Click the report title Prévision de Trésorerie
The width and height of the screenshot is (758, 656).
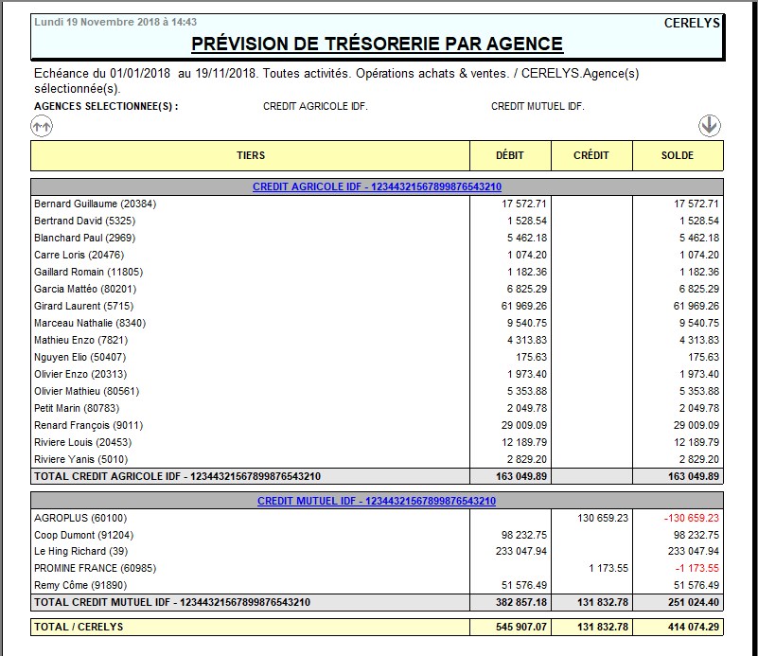click(x=377, y=44)
